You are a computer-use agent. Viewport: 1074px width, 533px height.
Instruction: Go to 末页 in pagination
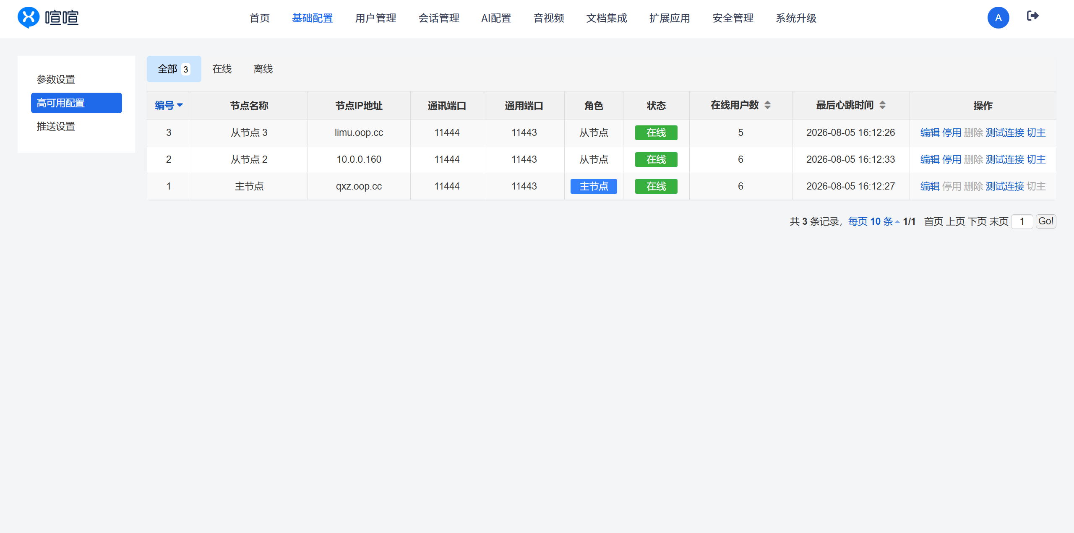[x=999, y=221]
